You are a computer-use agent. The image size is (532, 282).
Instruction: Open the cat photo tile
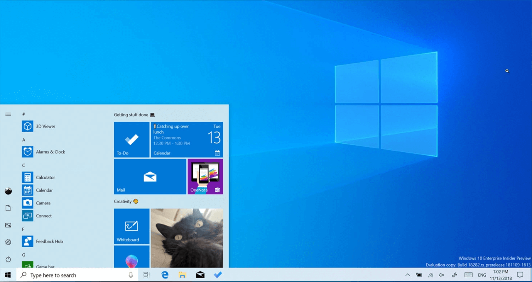(x=187, y=238)
